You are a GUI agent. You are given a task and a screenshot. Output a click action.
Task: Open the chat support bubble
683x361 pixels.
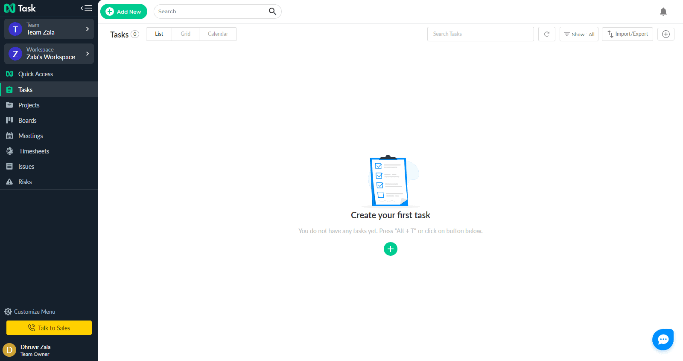[663, 340]
